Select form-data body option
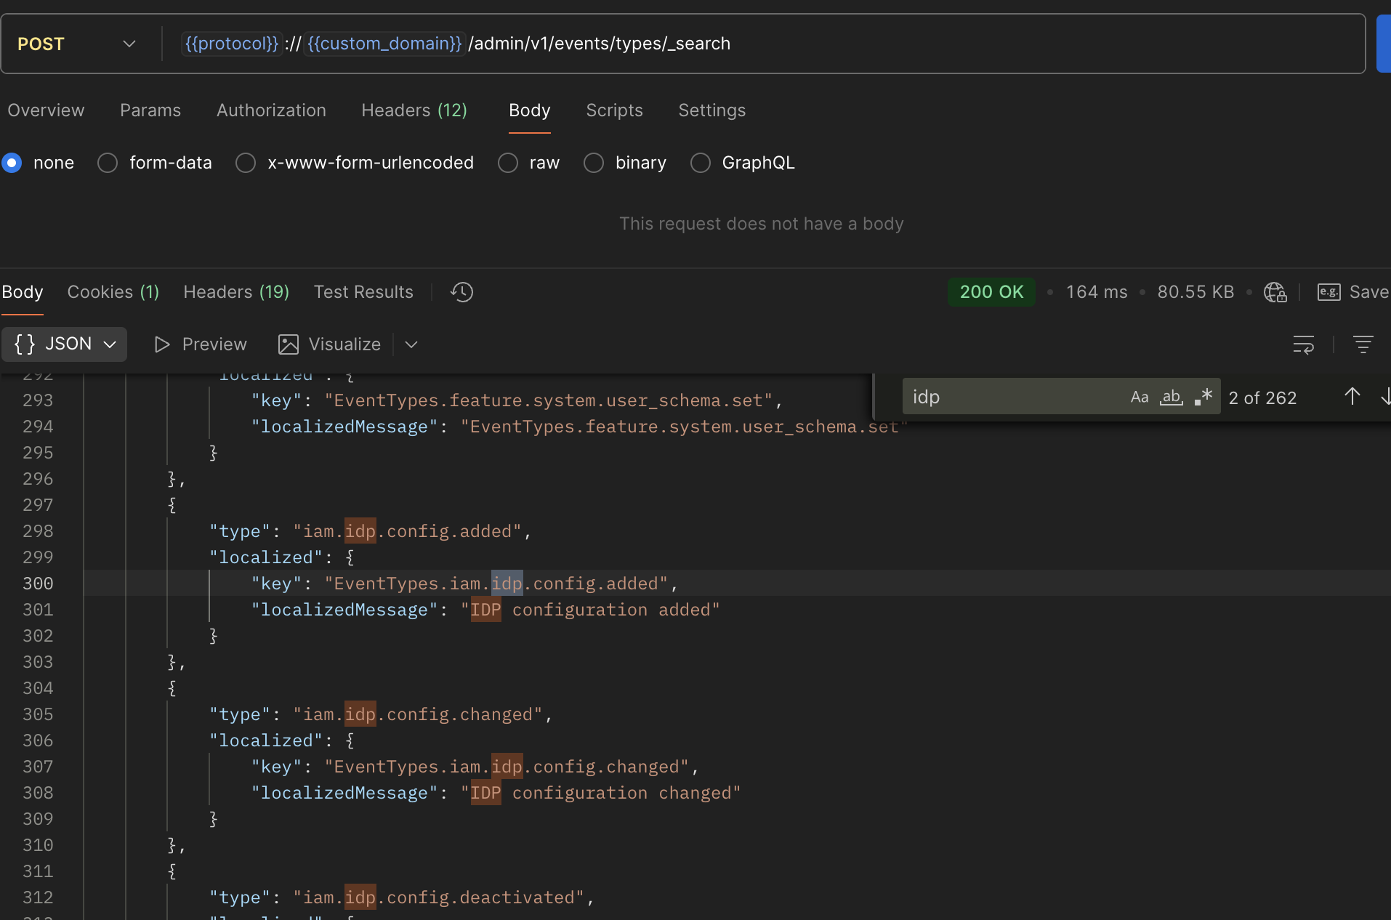 (108, 163)
